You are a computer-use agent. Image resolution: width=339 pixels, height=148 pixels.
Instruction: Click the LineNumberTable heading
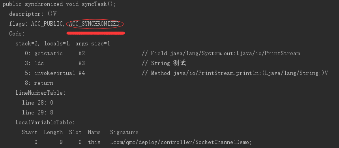point(40,93)
